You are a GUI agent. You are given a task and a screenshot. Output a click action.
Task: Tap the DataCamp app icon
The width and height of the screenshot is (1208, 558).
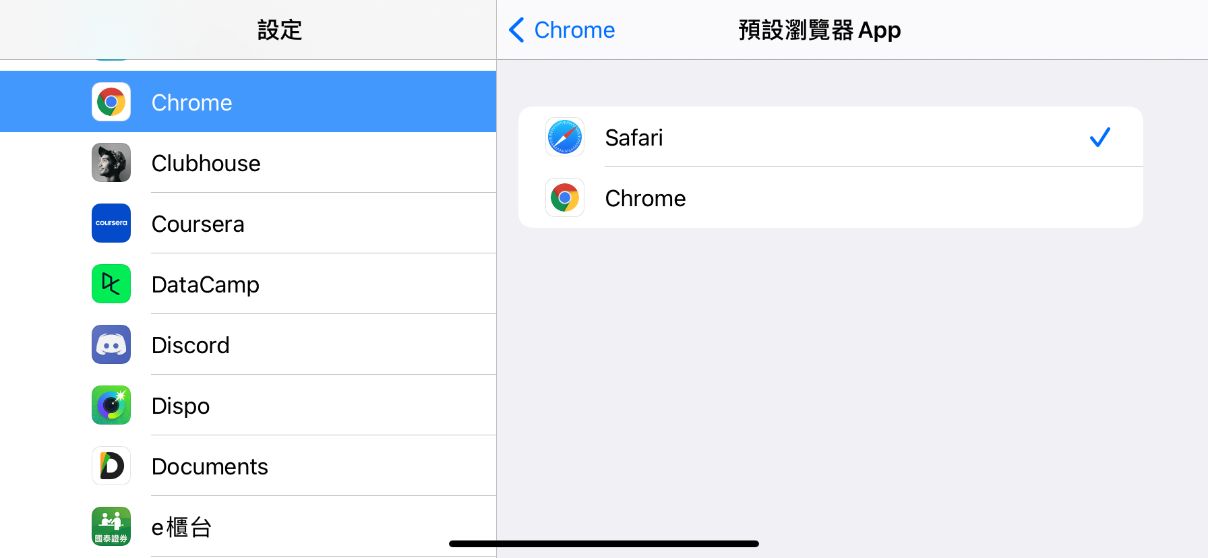click(111, 284)
